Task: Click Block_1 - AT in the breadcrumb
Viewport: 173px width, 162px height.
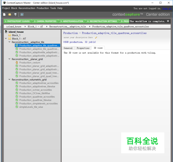Action: [35, 27]
